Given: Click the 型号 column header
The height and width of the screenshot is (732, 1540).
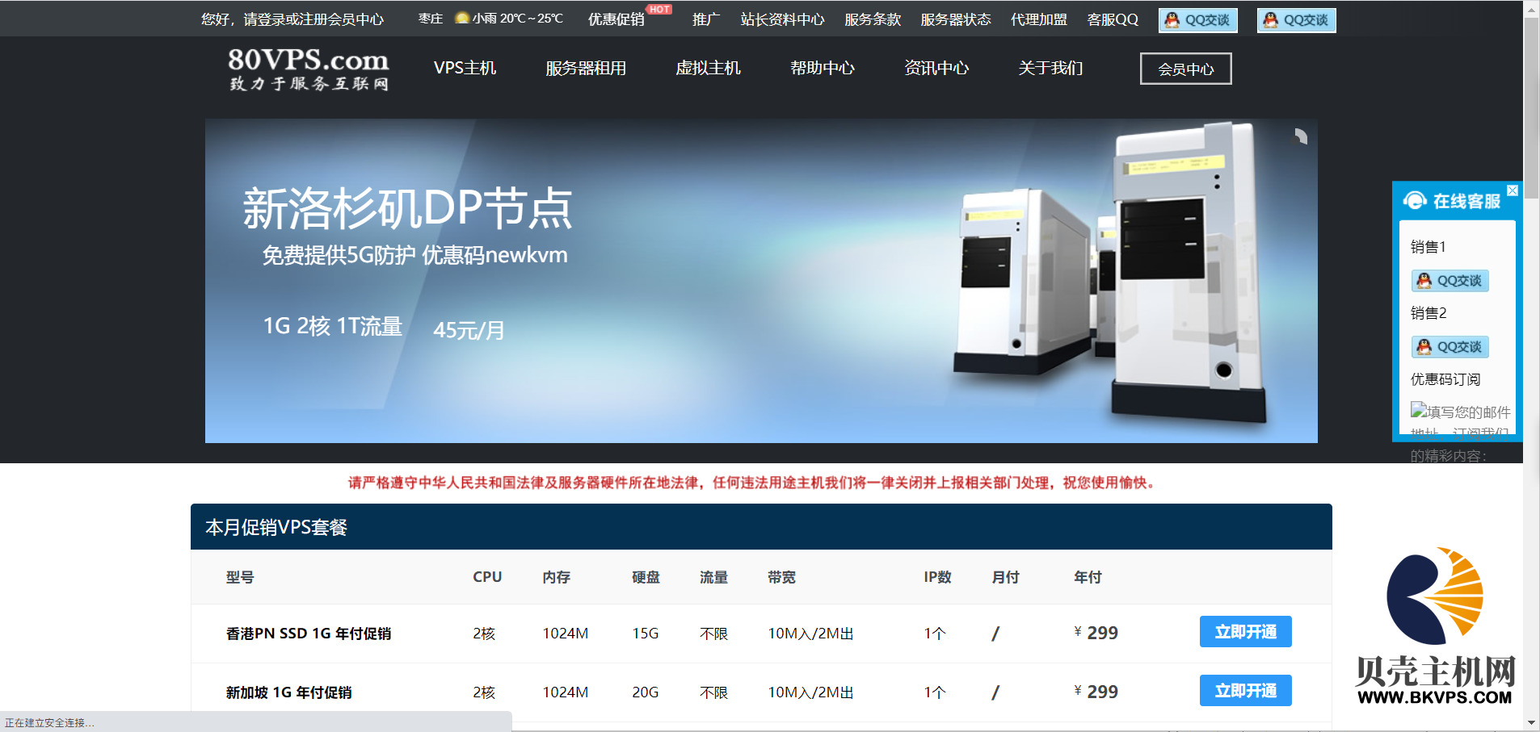Looking at the screenshot, I should click(x=240, y=577).
